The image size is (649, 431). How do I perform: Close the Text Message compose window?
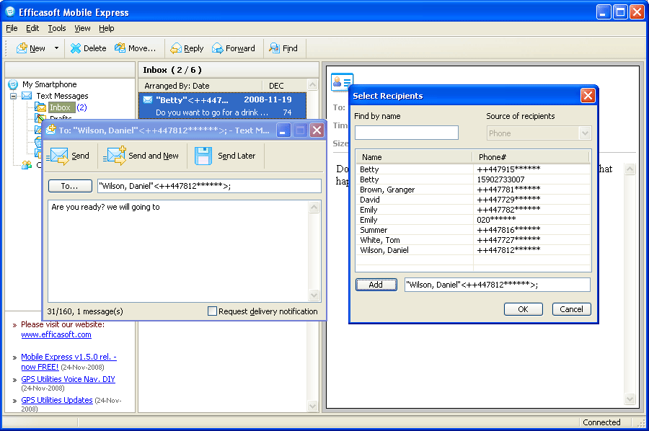point(317,130)
